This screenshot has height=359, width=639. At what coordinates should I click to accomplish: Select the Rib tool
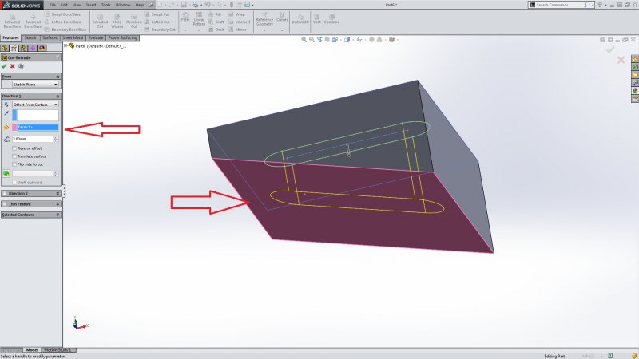tap(215, 14)
